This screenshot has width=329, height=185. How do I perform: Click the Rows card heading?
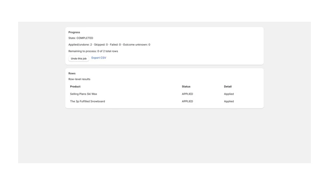[x=72, y=74]
